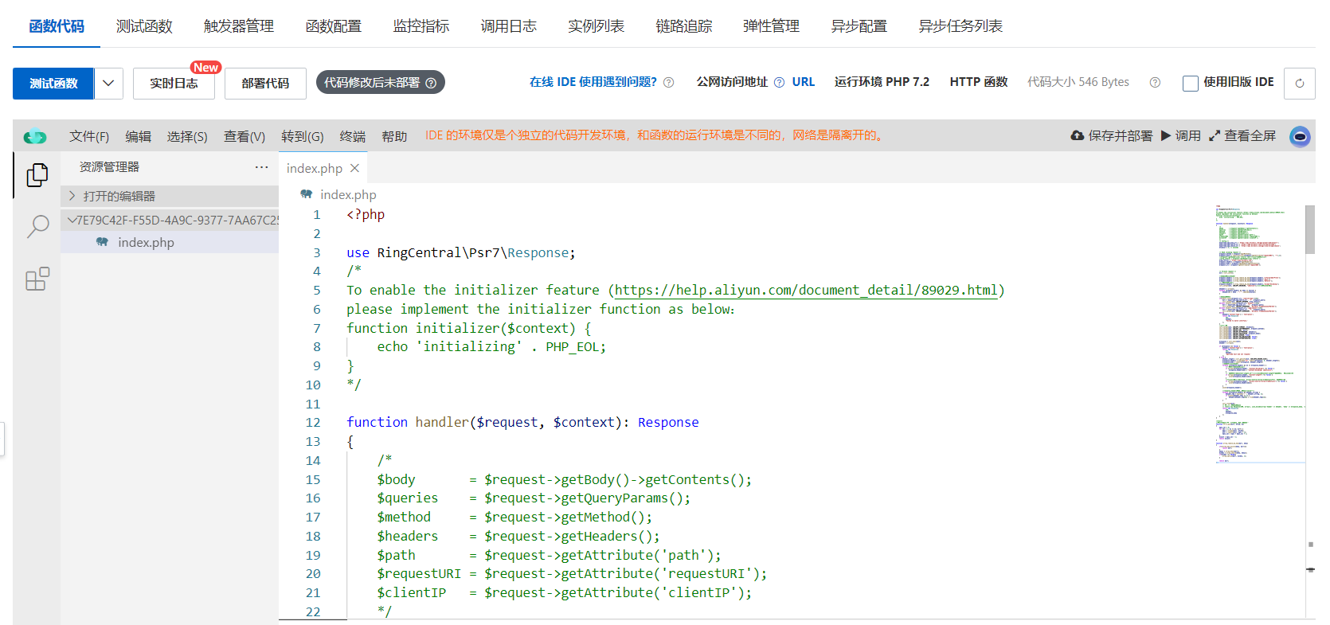Open the 编辑 menu
This screenshot has width=1330, height=625.
138,136
